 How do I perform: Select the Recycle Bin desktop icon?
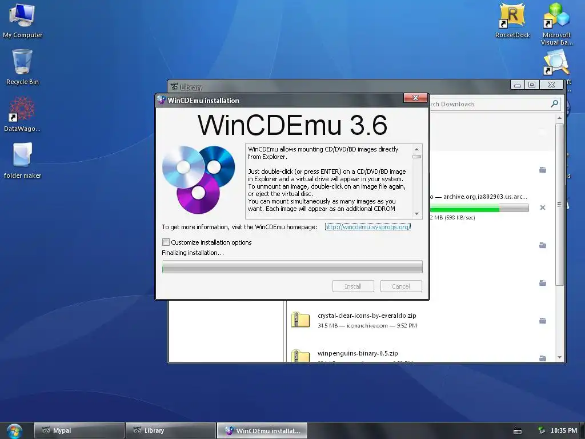tap(22, 67)
